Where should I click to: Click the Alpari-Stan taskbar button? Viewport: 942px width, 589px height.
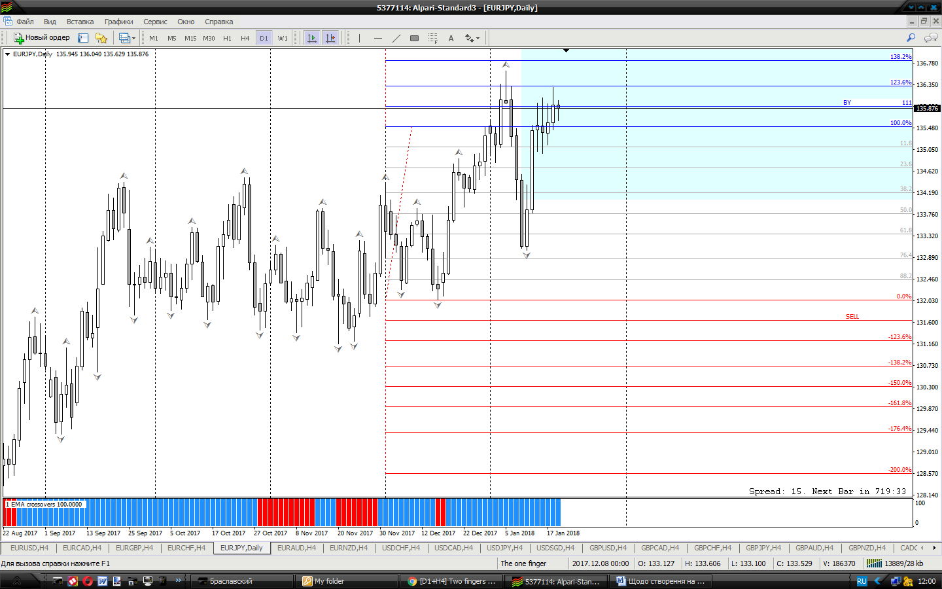556,581
